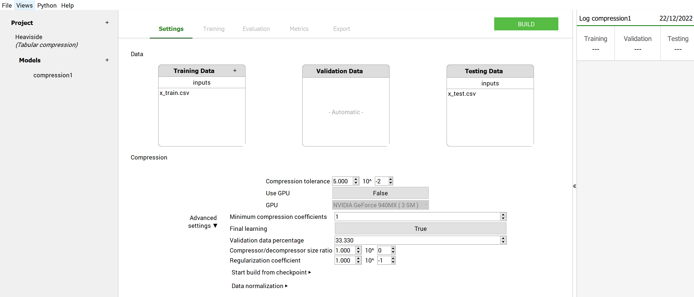
Task: Add a new project with plus icon
Action: (107, 23)
